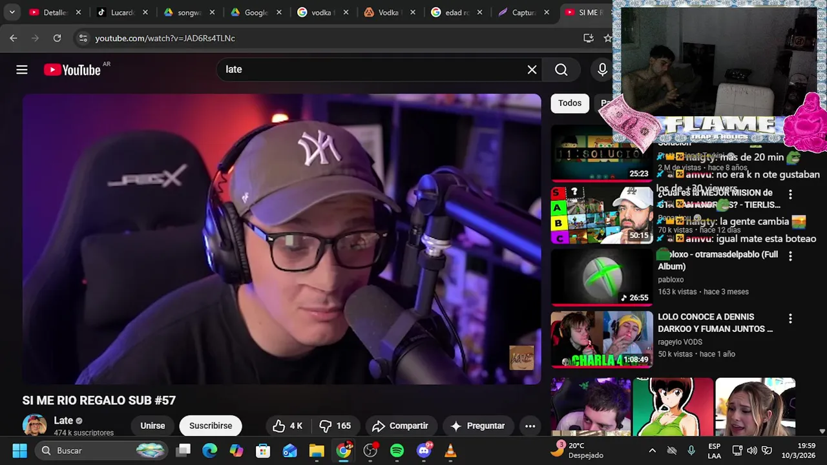Open File Explorer from taskbar
Screen dimensions: 827x465
pyautogui.click(x=317, y=451)
